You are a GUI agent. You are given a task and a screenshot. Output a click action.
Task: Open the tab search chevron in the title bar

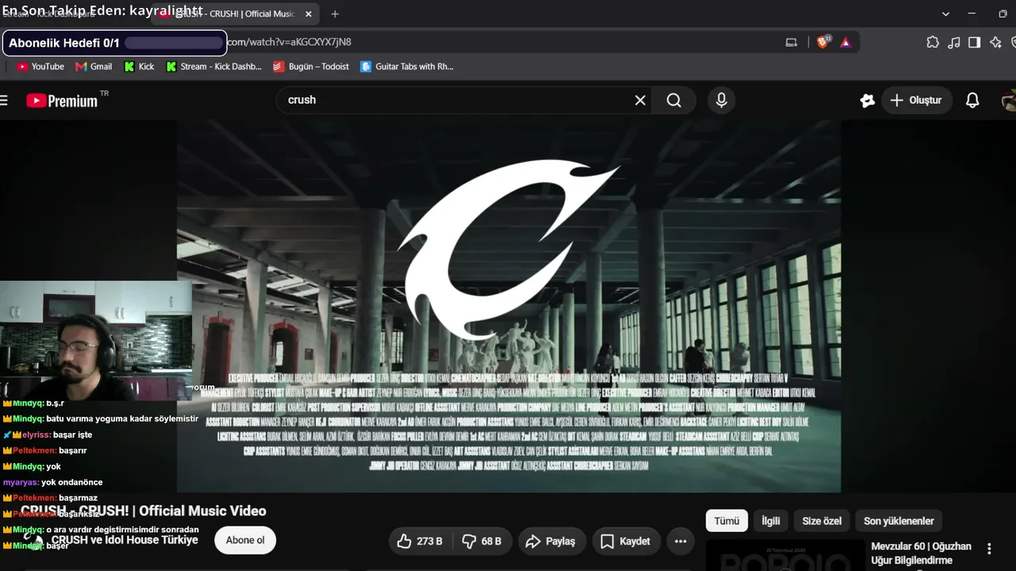(x=945, y=13)
